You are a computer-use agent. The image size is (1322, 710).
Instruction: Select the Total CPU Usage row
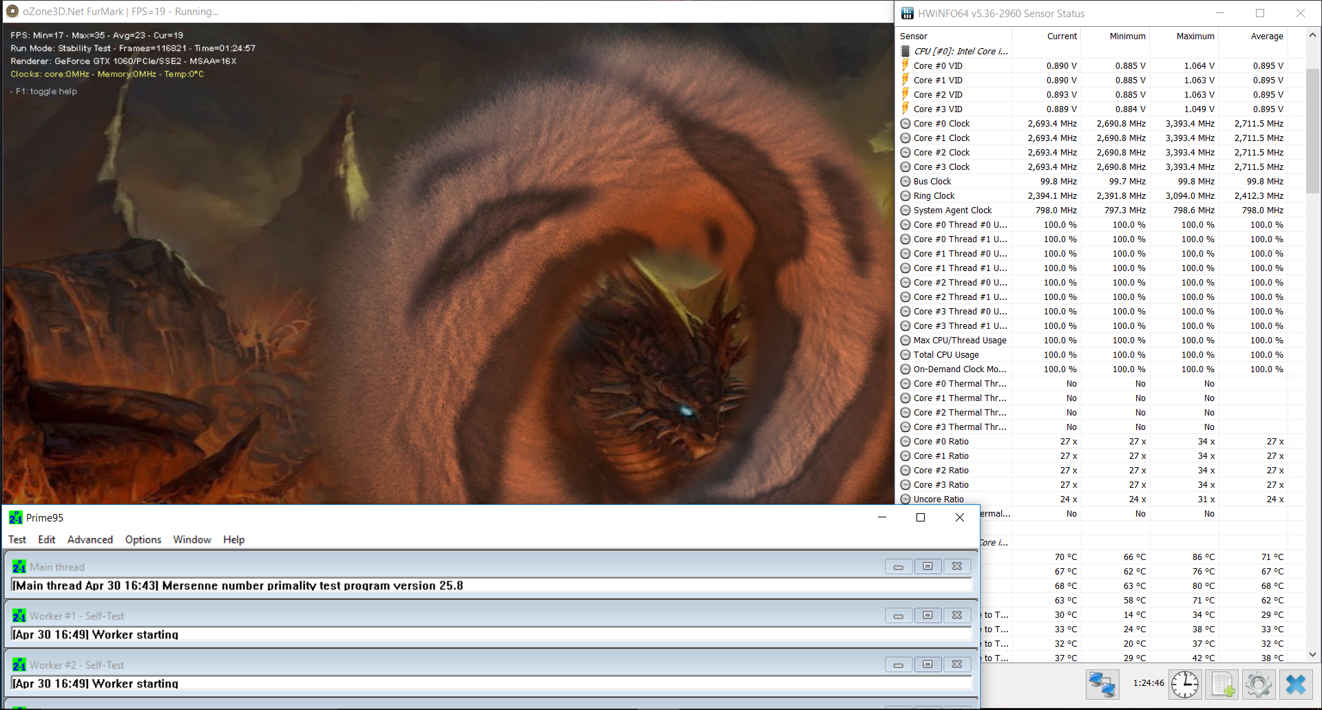(x=1100, y=354)
